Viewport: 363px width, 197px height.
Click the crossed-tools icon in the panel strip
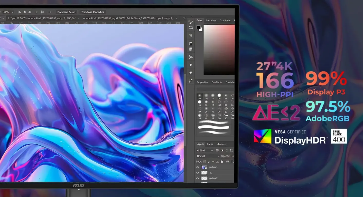pos(191,57)
